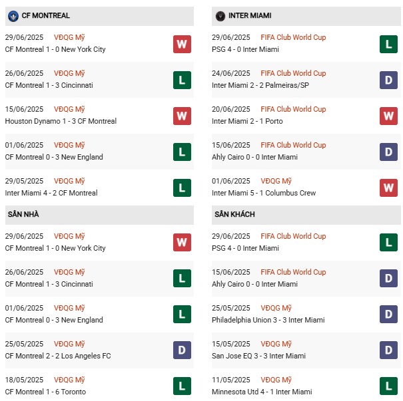Click the W badge for Inter Miami vs Porto
This screenshot has height=401, width=403.
click(389, 116)
